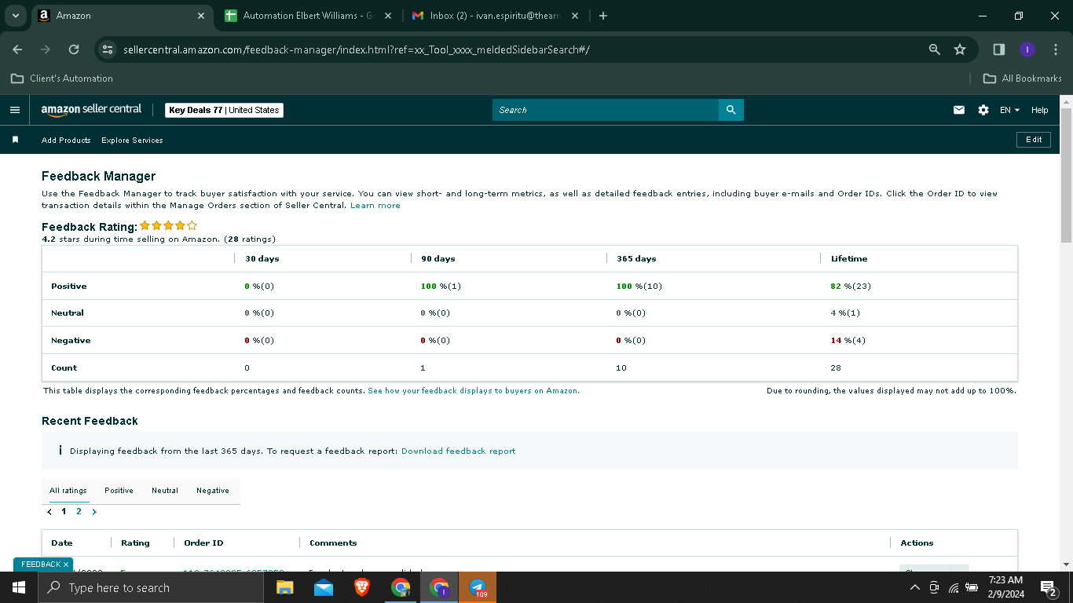1073x603 pixels.
Task: Close the Gmail Inbox browser tab
Action: [574, 16]
